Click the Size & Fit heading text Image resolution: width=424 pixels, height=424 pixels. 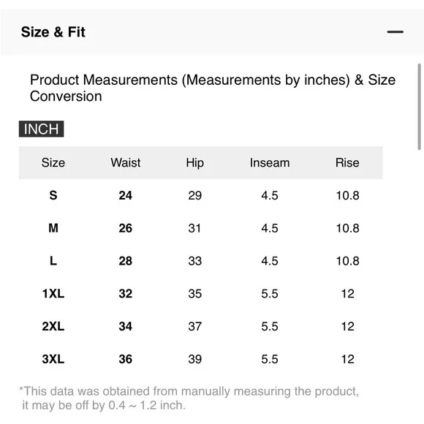(53, 32)
